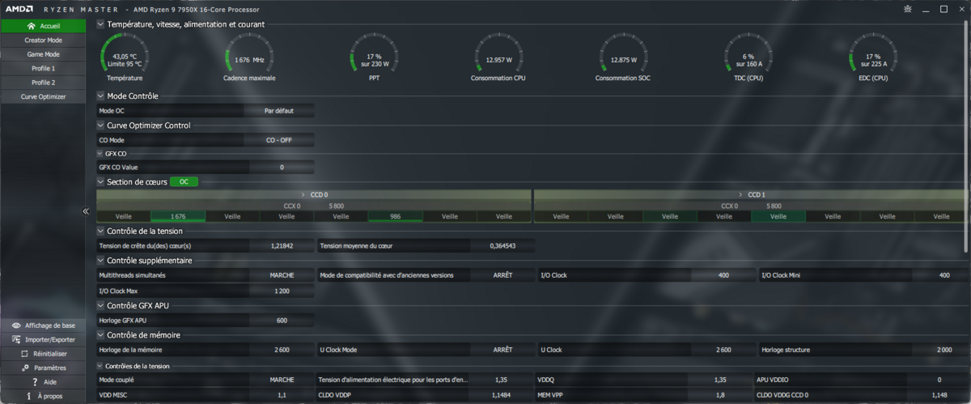This screenshot has width=971, height=404.
Task: Open Profile 1 tab
Action: pos(42,68)
